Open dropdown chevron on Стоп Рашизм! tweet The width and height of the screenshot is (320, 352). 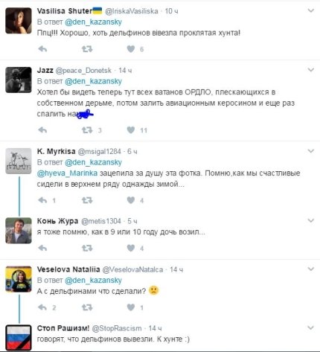pyautogui.click(x=311, y=327)
